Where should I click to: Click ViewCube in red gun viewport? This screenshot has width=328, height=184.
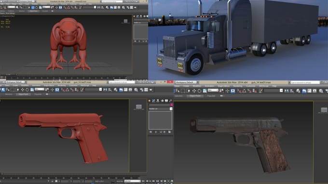coord(139,107)
